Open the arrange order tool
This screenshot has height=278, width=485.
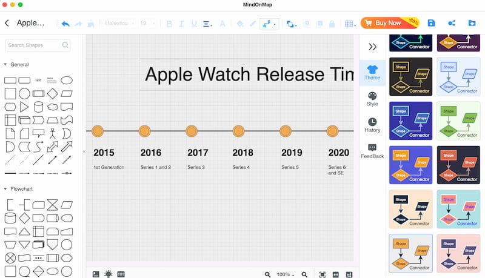click(x=292, y=24)
